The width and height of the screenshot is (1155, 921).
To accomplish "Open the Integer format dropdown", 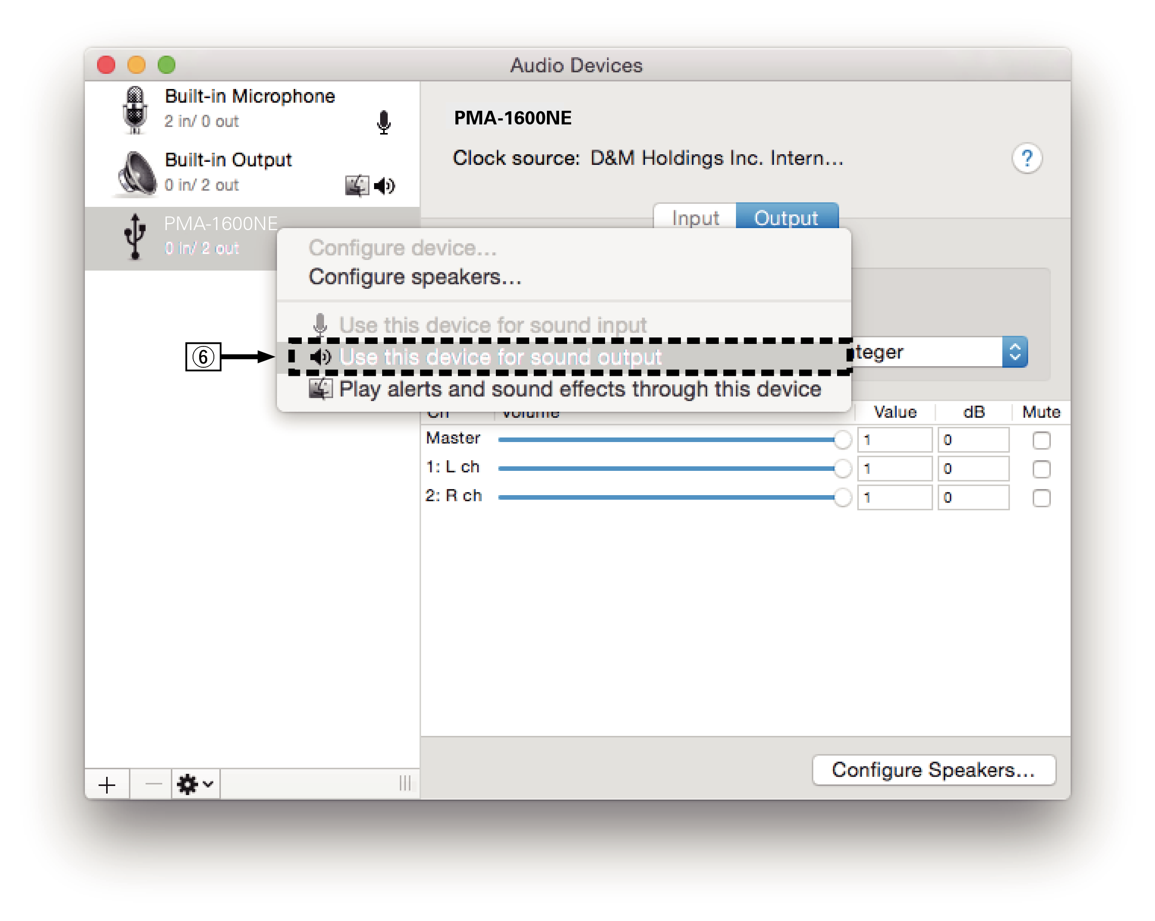I will [1014, 352].
